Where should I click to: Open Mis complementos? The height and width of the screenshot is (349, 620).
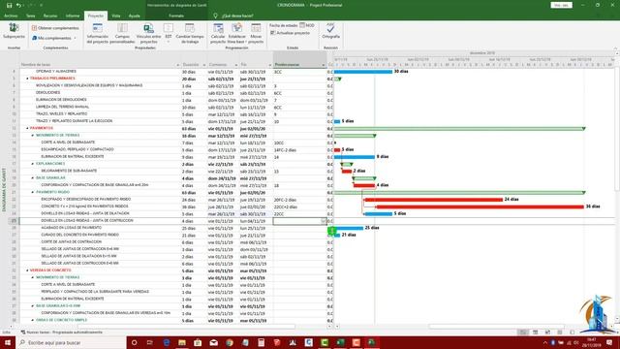54,38
